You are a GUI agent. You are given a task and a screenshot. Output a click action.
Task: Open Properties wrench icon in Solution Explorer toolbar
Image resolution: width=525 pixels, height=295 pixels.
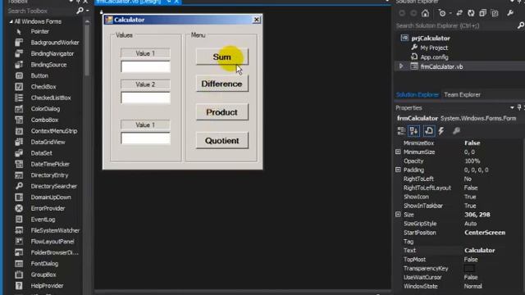(510, 13)
